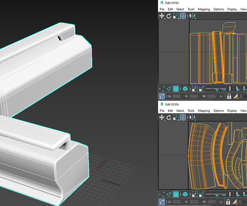Open Mapping menu in upper Edit UVWs window
The image size is (247, 206).
pos(204,9)
